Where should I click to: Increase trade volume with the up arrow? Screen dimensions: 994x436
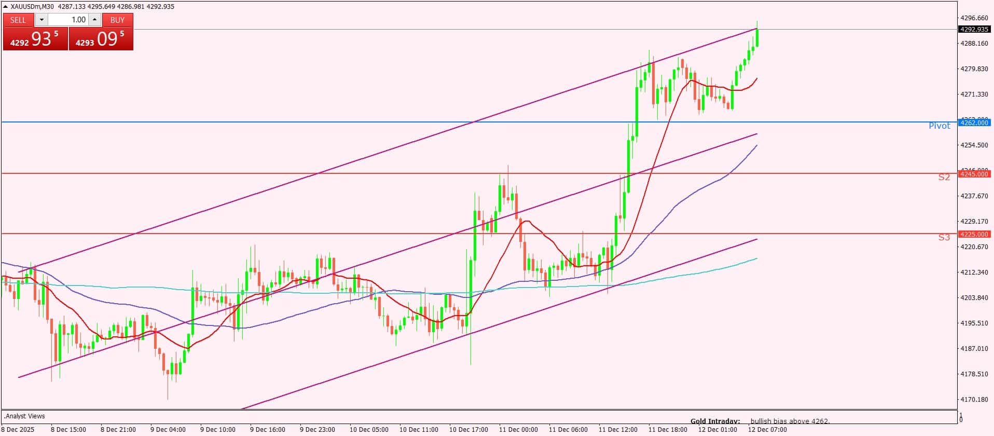[94, 20]
